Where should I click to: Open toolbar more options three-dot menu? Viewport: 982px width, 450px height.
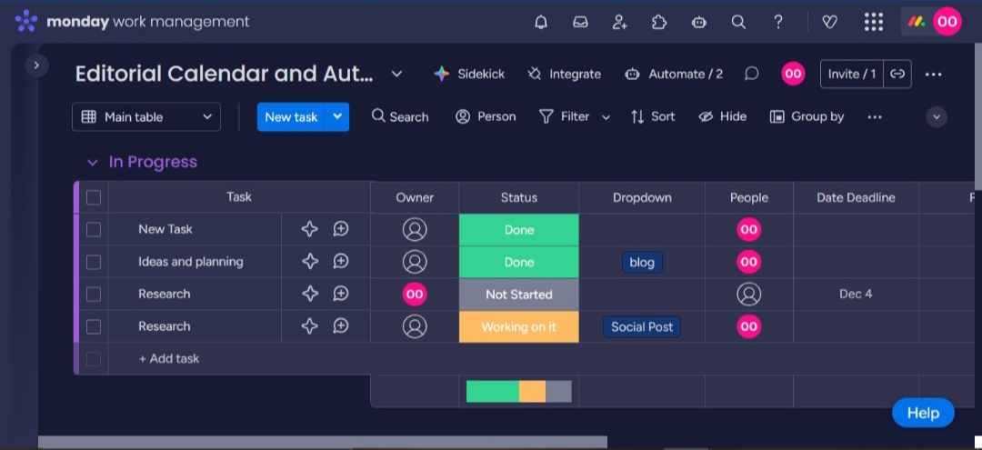click(x=875, y=117)
